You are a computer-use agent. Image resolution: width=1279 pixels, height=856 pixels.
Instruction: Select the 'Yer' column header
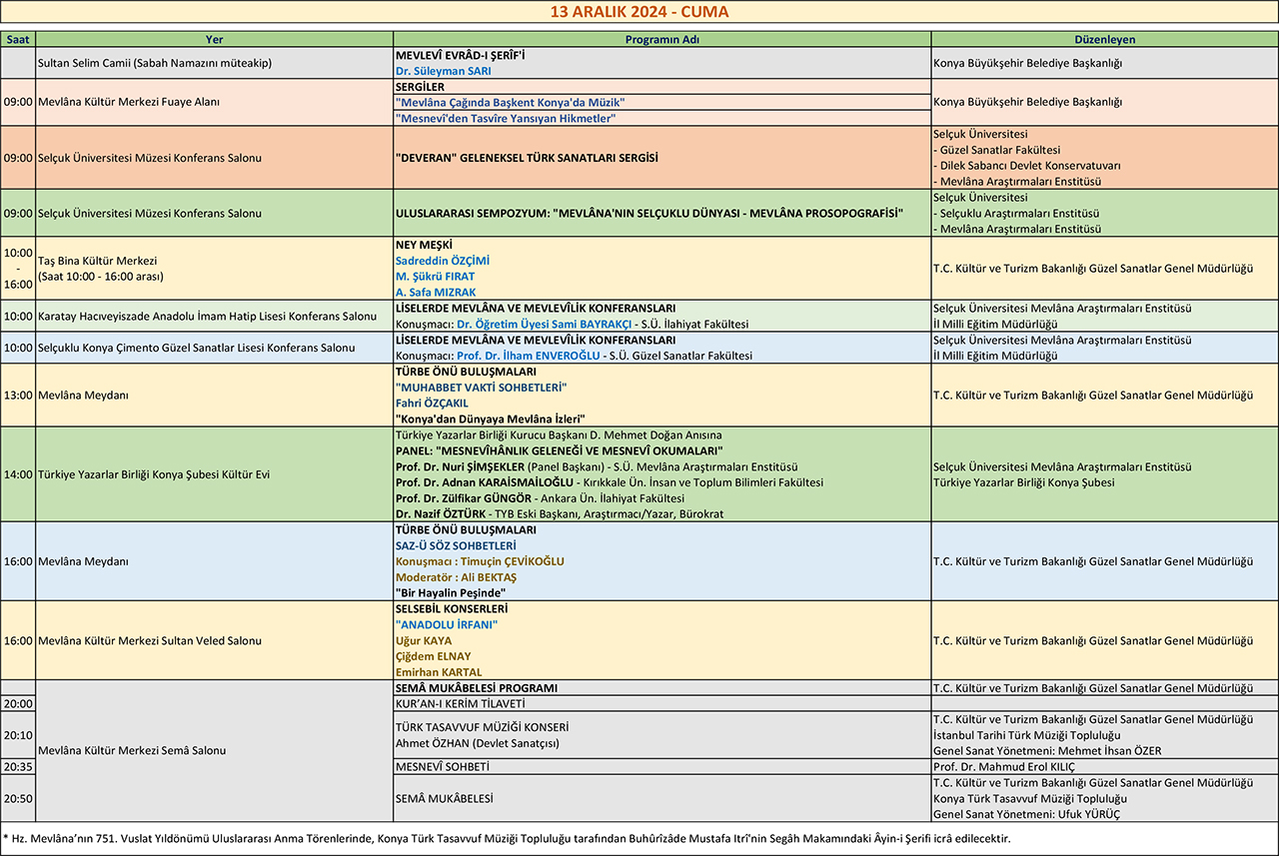(x=214, y=39)
